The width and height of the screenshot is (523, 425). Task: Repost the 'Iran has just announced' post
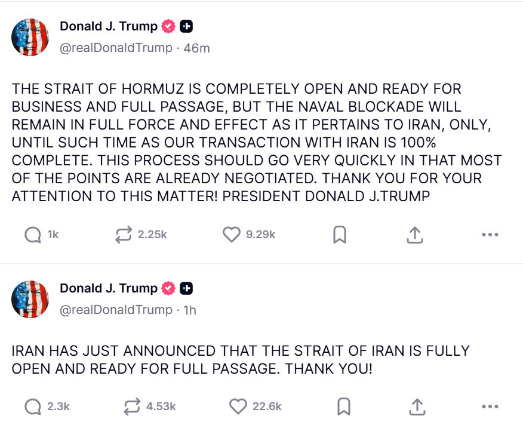[131, 406]
